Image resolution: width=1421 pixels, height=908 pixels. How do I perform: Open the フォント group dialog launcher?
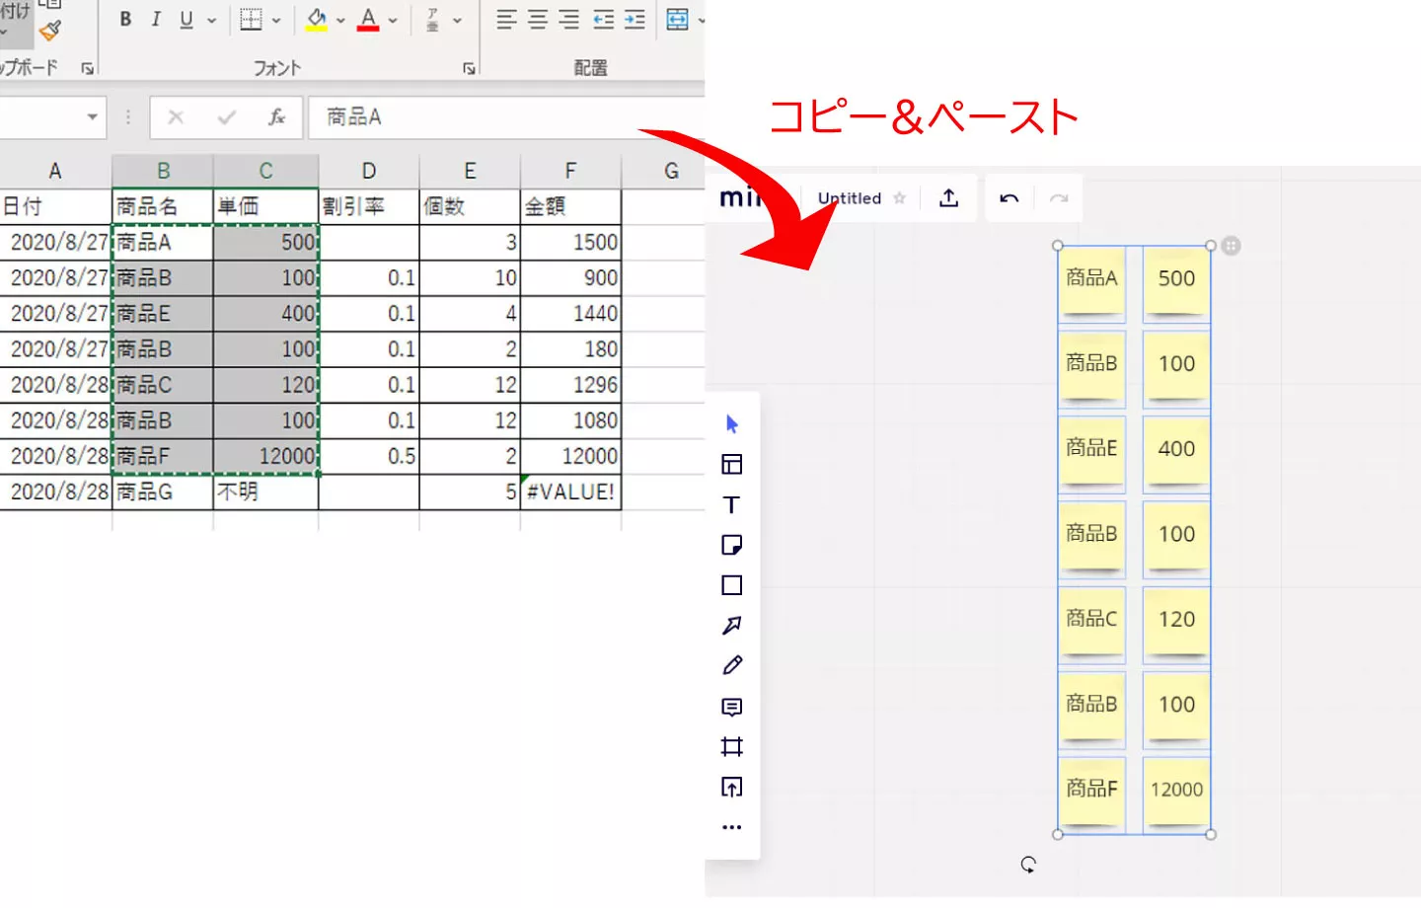click(x=469, y=68)
